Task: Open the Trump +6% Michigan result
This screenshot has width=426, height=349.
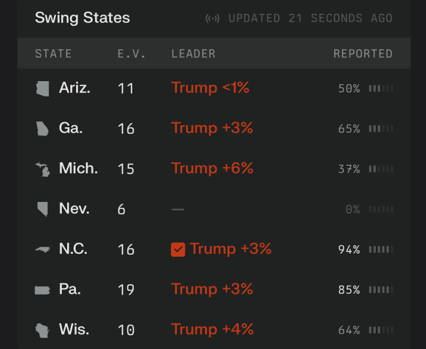Action: click(x=212, y=169)
